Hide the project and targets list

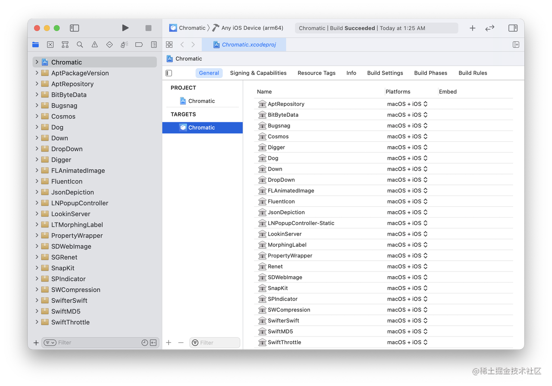[169, 73]
